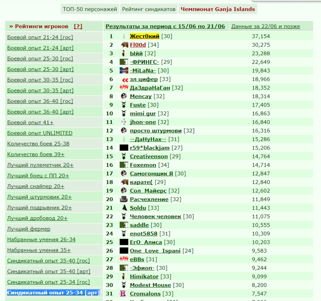Click syndicate icon beside Mencay

(124, 96)
